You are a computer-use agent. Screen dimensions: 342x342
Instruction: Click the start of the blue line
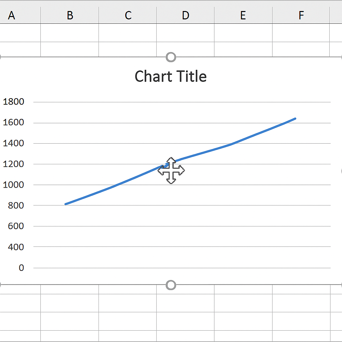pos(66,204)
